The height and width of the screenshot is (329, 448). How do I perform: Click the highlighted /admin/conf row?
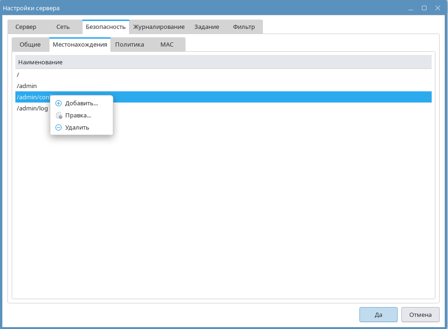point(233,97)
